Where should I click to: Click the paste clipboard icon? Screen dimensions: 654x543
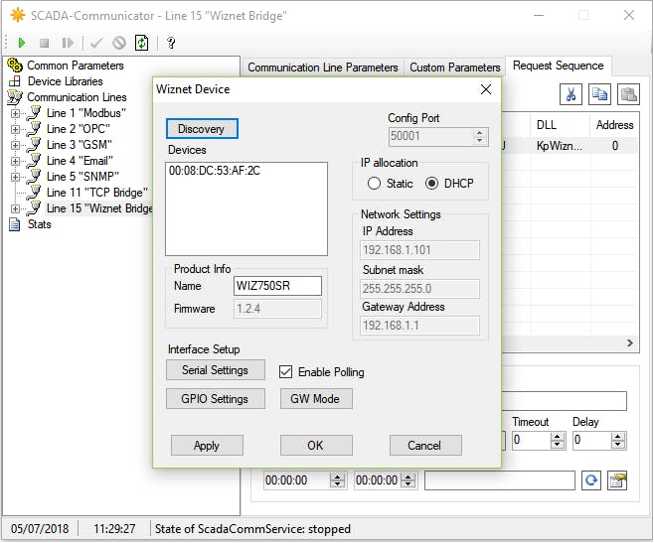click(x=628, y=94)
